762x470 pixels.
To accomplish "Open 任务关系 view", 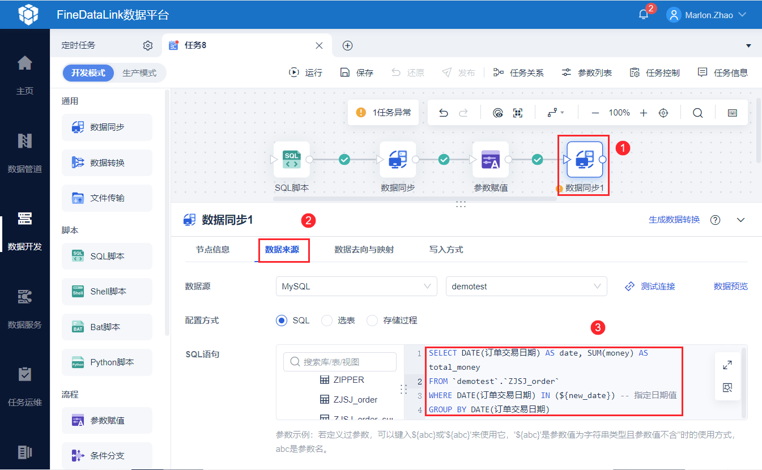I will coord(518,72).
